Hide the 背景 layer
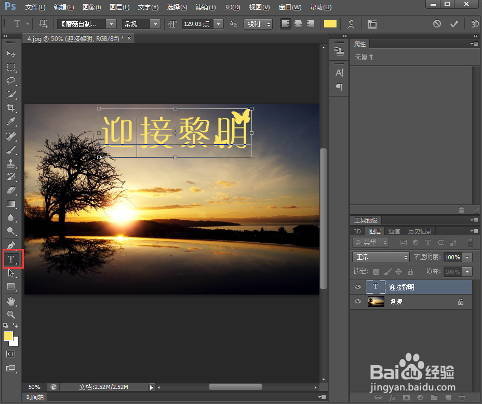482x404 pixels. point(357,301)
